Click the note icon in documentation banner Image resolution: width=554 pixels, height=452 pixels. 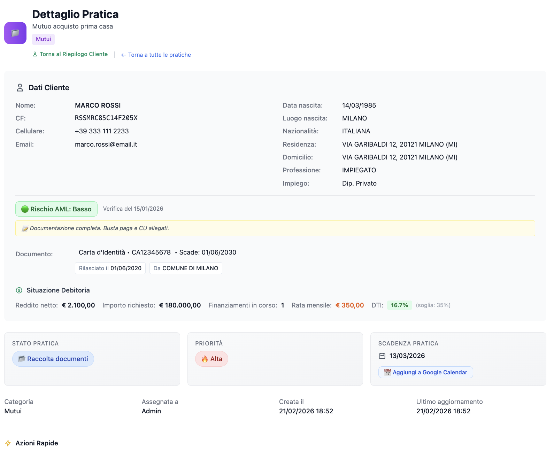click(x=25, y=228)
